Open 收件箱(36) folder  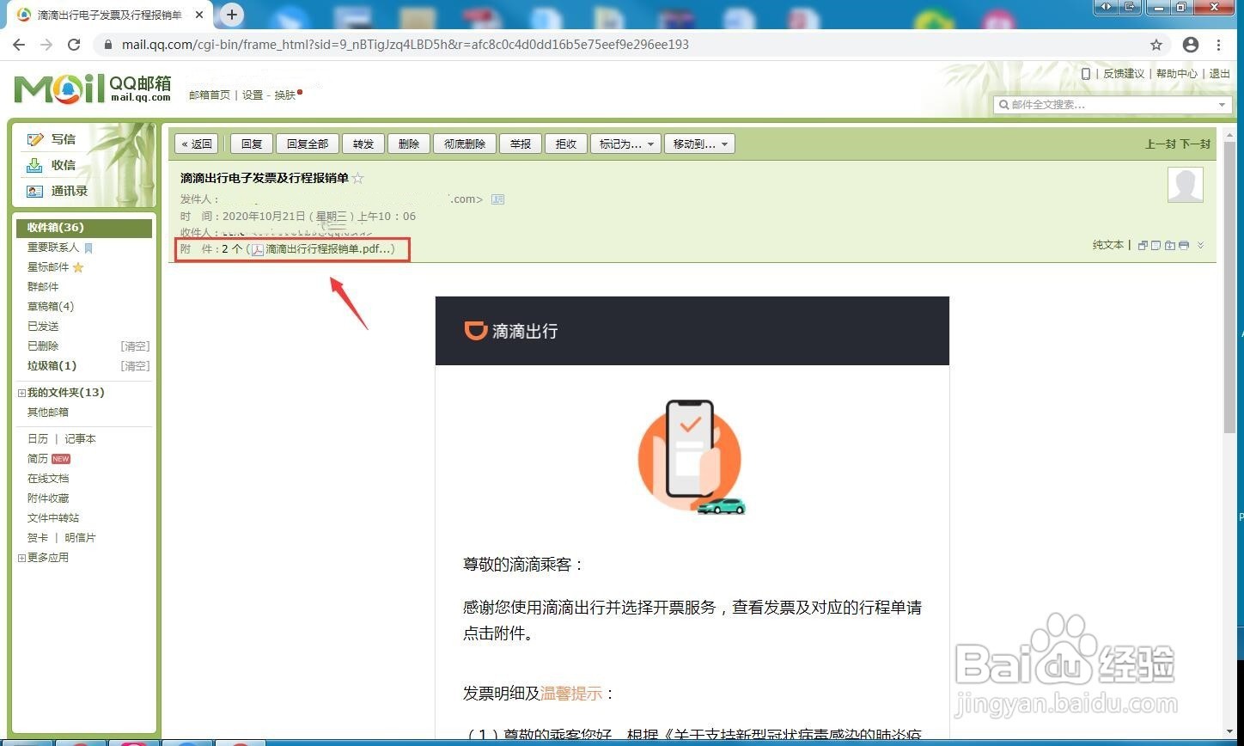pos(84,228)
